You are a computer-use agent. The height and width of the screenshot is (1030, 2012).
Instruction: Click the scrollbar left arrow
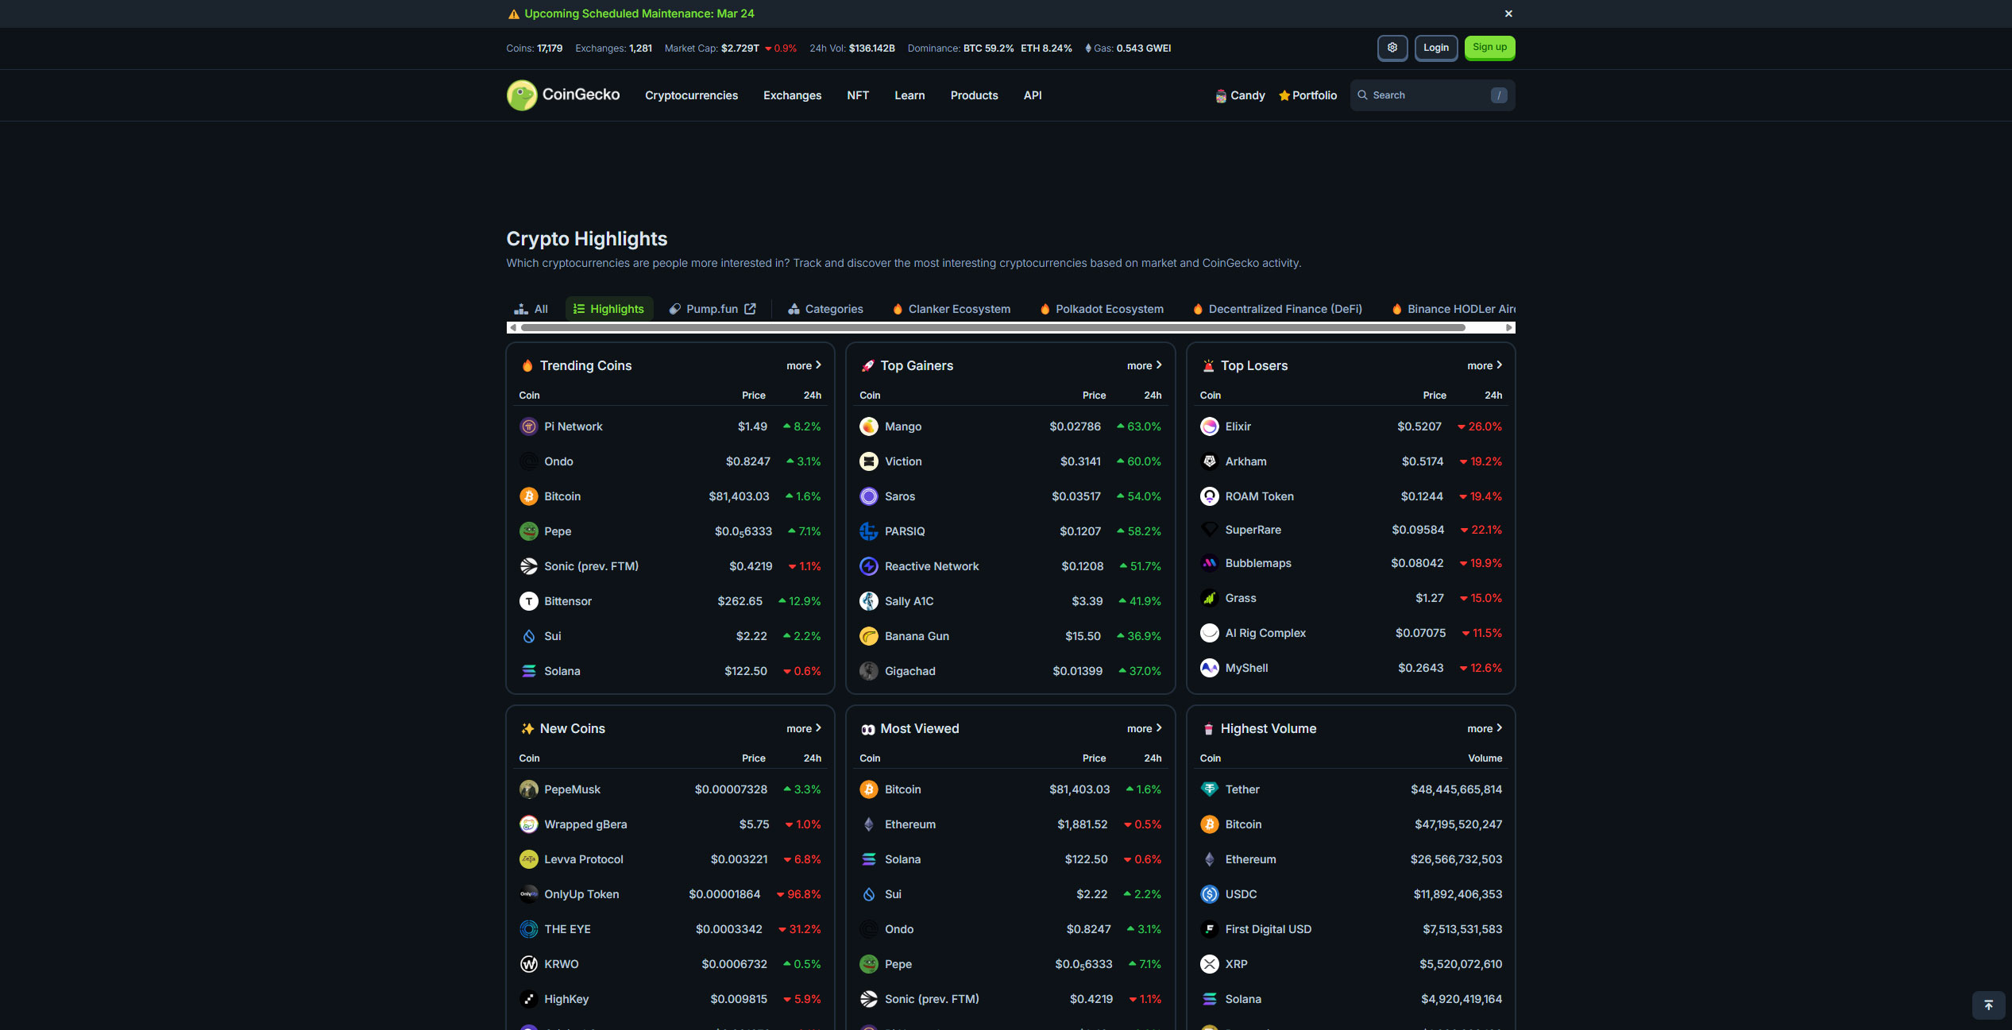[x=512, y=327]
